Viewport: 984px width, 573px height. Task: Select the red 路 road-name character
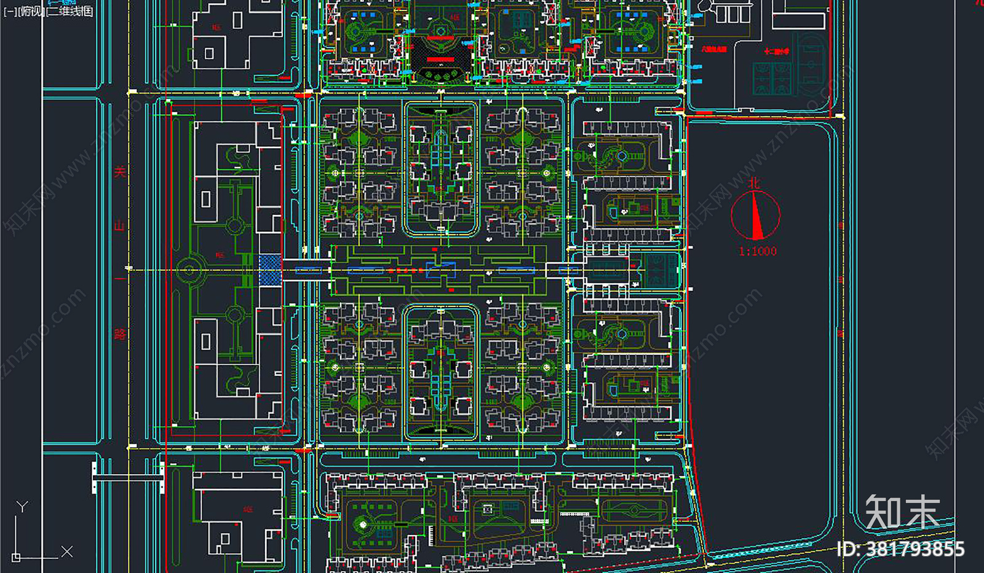pyautogui.click(x=119, y=334)
